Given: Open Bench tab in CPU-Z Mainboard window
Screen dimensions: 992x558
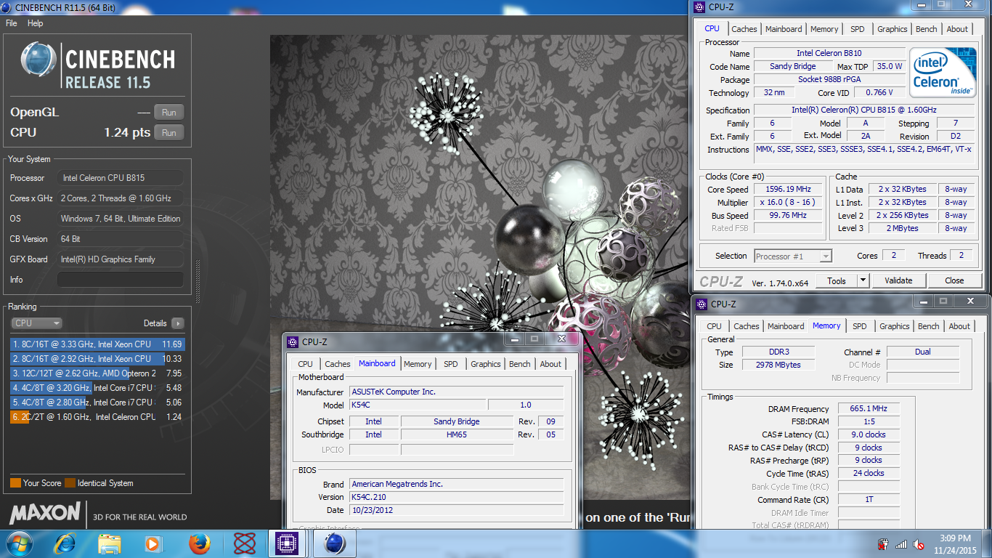Looking at the screenshot, I should click(520, 364).
